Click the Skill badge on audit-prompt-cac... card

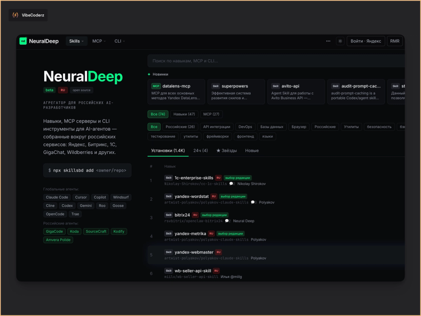click(x=336, y=86)
